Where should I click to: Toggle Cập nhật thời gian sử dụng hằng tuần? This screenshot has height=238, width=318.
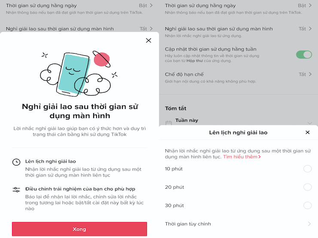pos(304,54)
